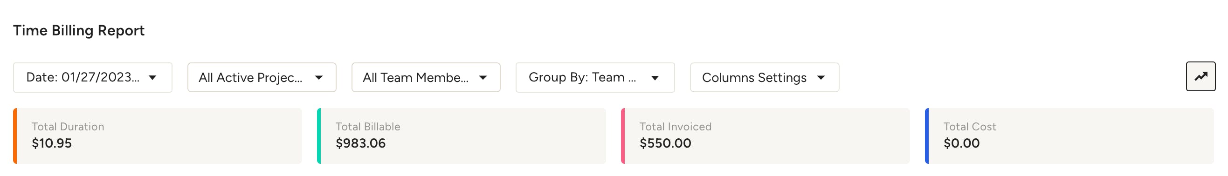The height and width of the screenshot is (176, 1228).
Task: Select the Total Duration summary card
Action: 157,136
